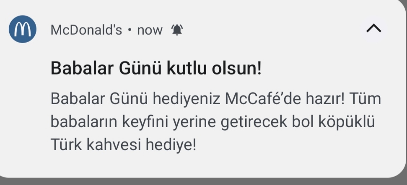Click the alerting bell icon beside now

[177, 30]
